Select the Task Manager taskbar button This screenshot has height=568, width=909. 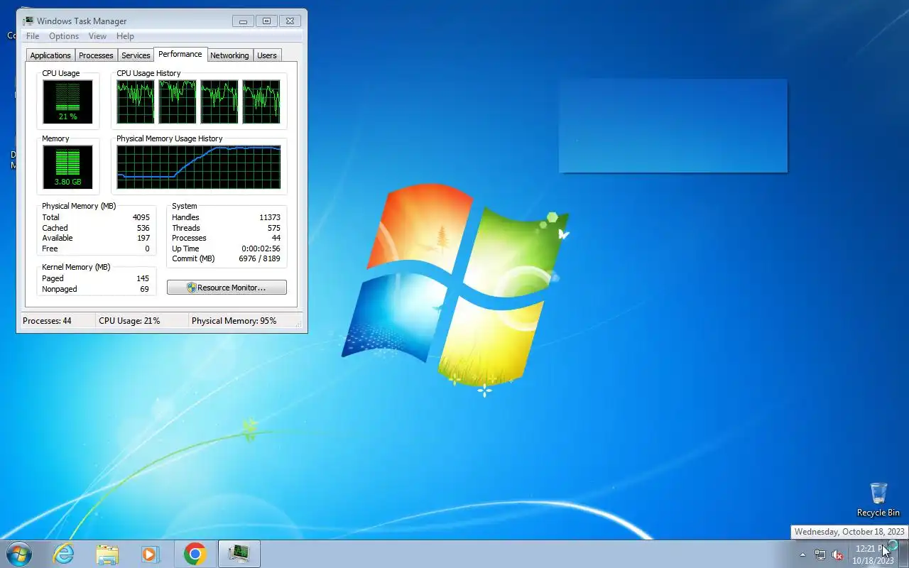[x=239, y=554]
